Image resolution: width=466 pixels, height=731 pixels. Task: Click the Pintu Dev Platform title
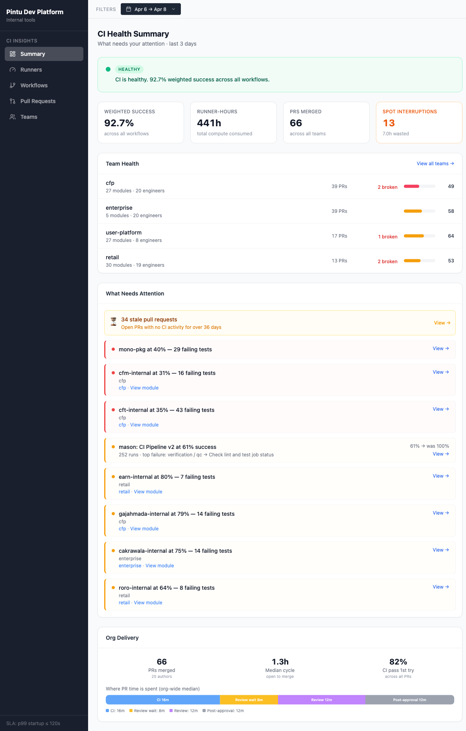click(x=35, y=12)
